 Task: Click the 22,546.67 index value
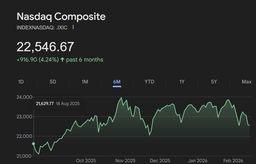point(45,47)
